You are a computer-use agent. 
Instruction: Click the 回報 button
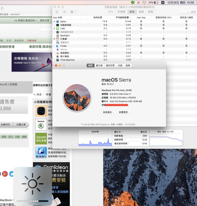pyautogui.click(x=17, y=137)
